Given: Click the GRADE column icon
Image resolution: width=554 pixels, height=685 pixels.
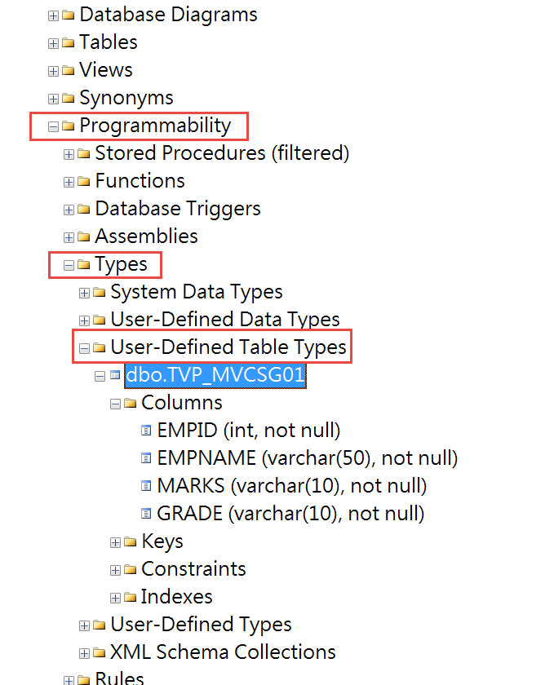Looking at the screenshot, I should click(x=146, y=513).
